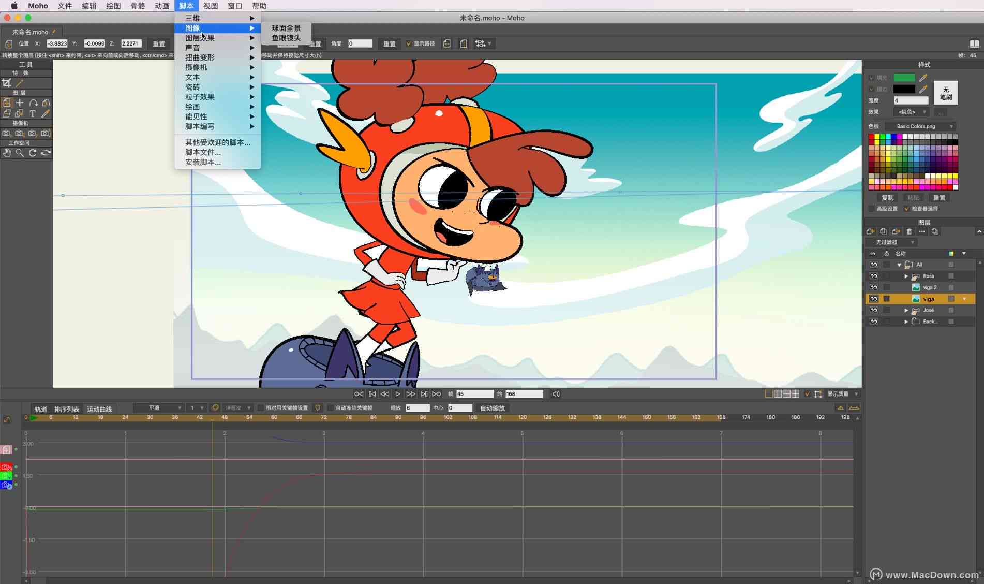Select the Pan Workspace hand tool
Screen dimensions: 984x584
[7, 153]
